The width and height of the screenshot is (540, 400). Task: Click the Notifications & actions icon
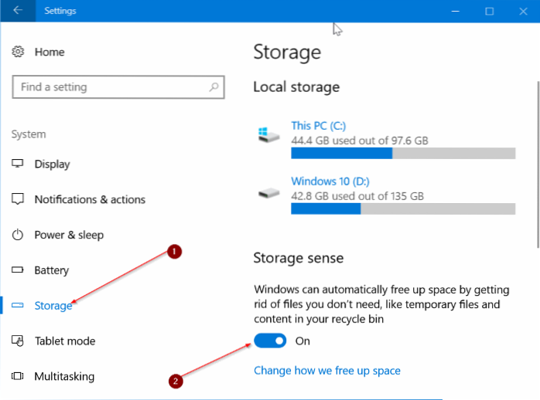pyautogui.click(x=18, y=199)
